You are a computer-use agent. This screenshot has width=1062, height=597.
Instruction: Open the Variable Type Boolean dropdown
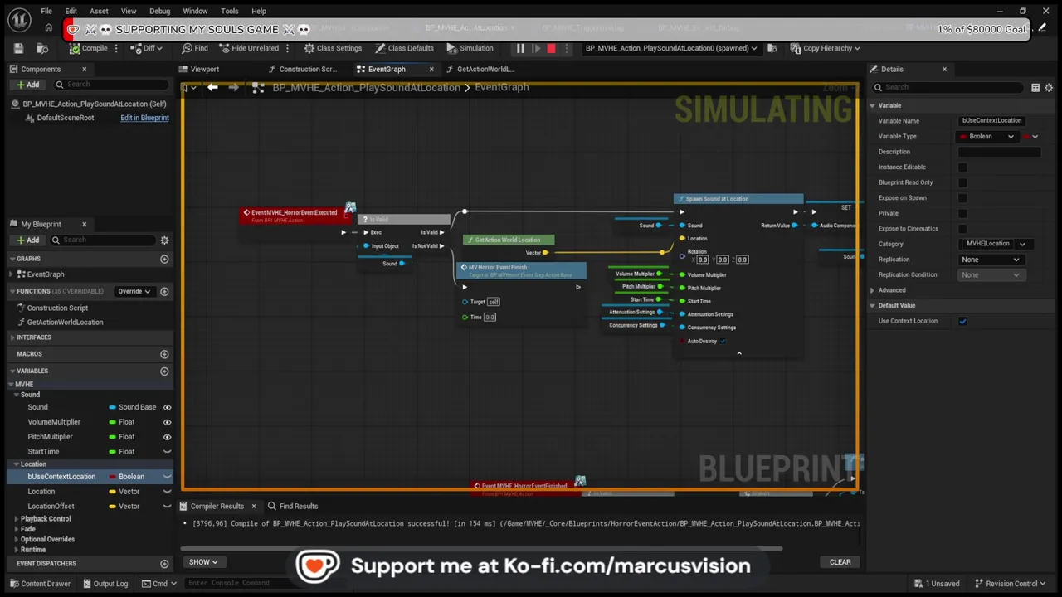[x=986, y=137]
